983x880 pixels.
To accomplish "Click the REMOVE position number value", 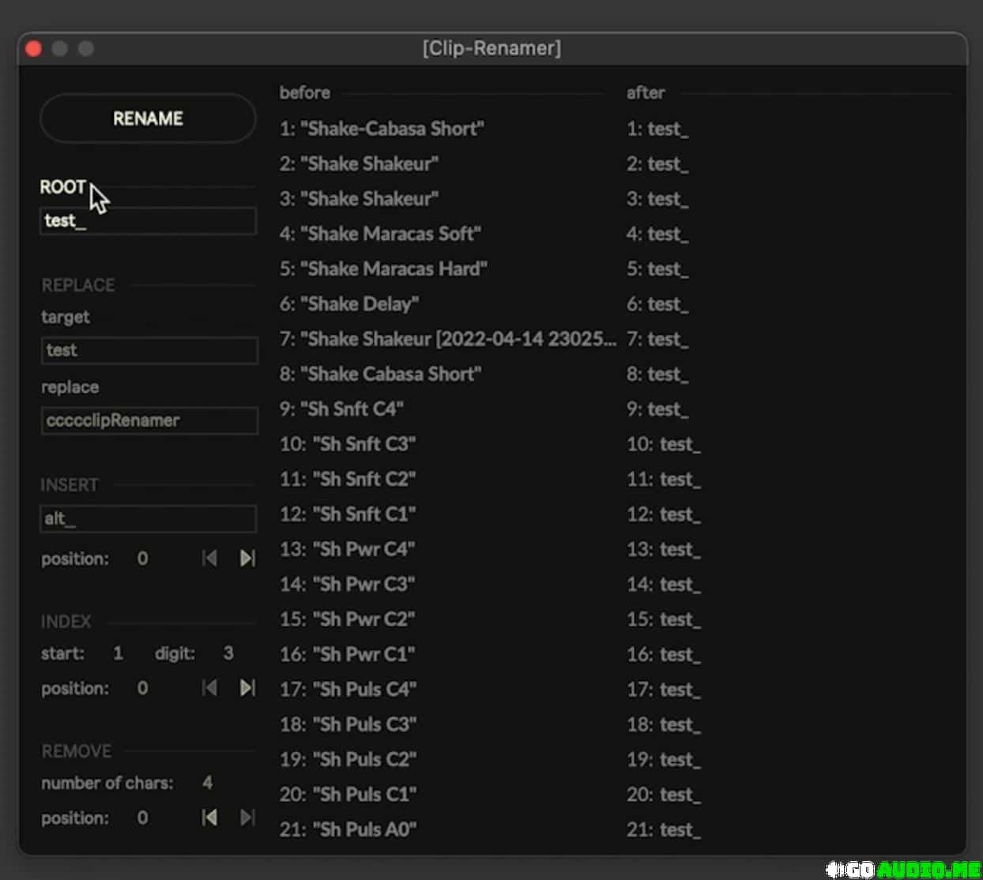I will [x=142, y=818].
